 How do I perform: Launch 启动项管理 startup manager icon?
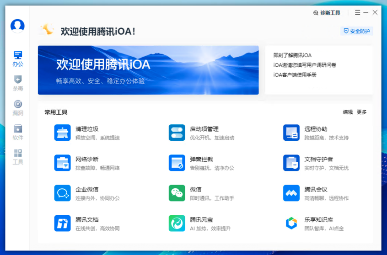coord(177,133)
